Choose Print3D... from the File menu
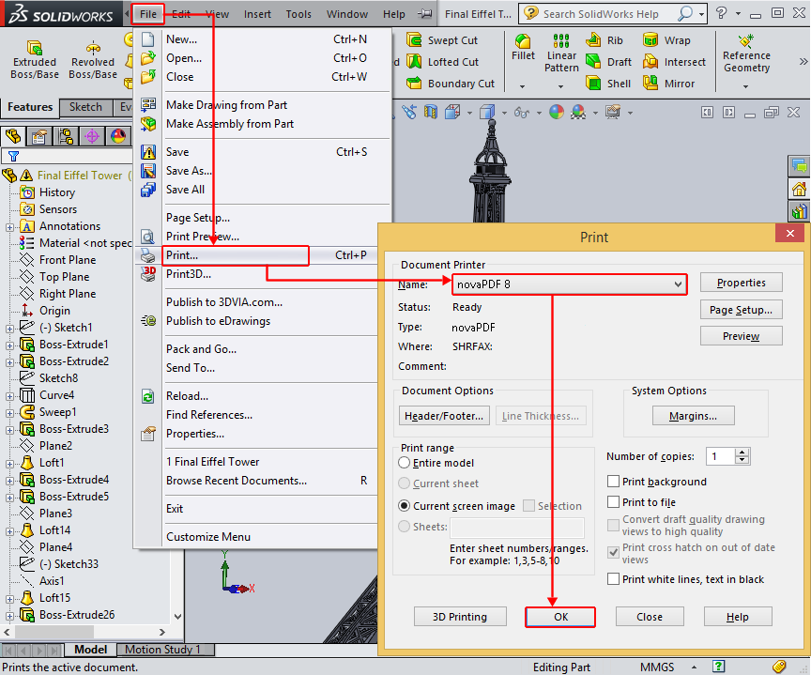Image resolution: width=811 pixels, height=675 pixels. point(189,274)
